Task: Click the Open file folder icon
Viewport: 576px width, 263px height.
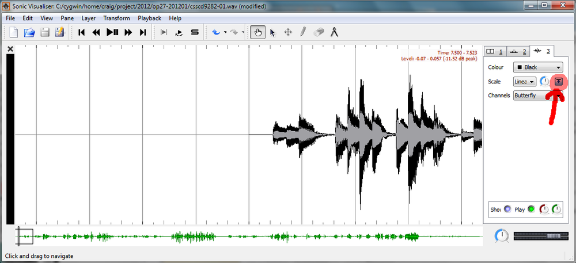Action: pos(29,33)
